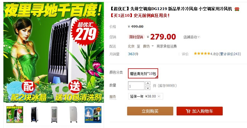Open the 累计评价243 reviews link
Image resolution: width=247 pixels, height=128 pixels.
coord(230,54)
